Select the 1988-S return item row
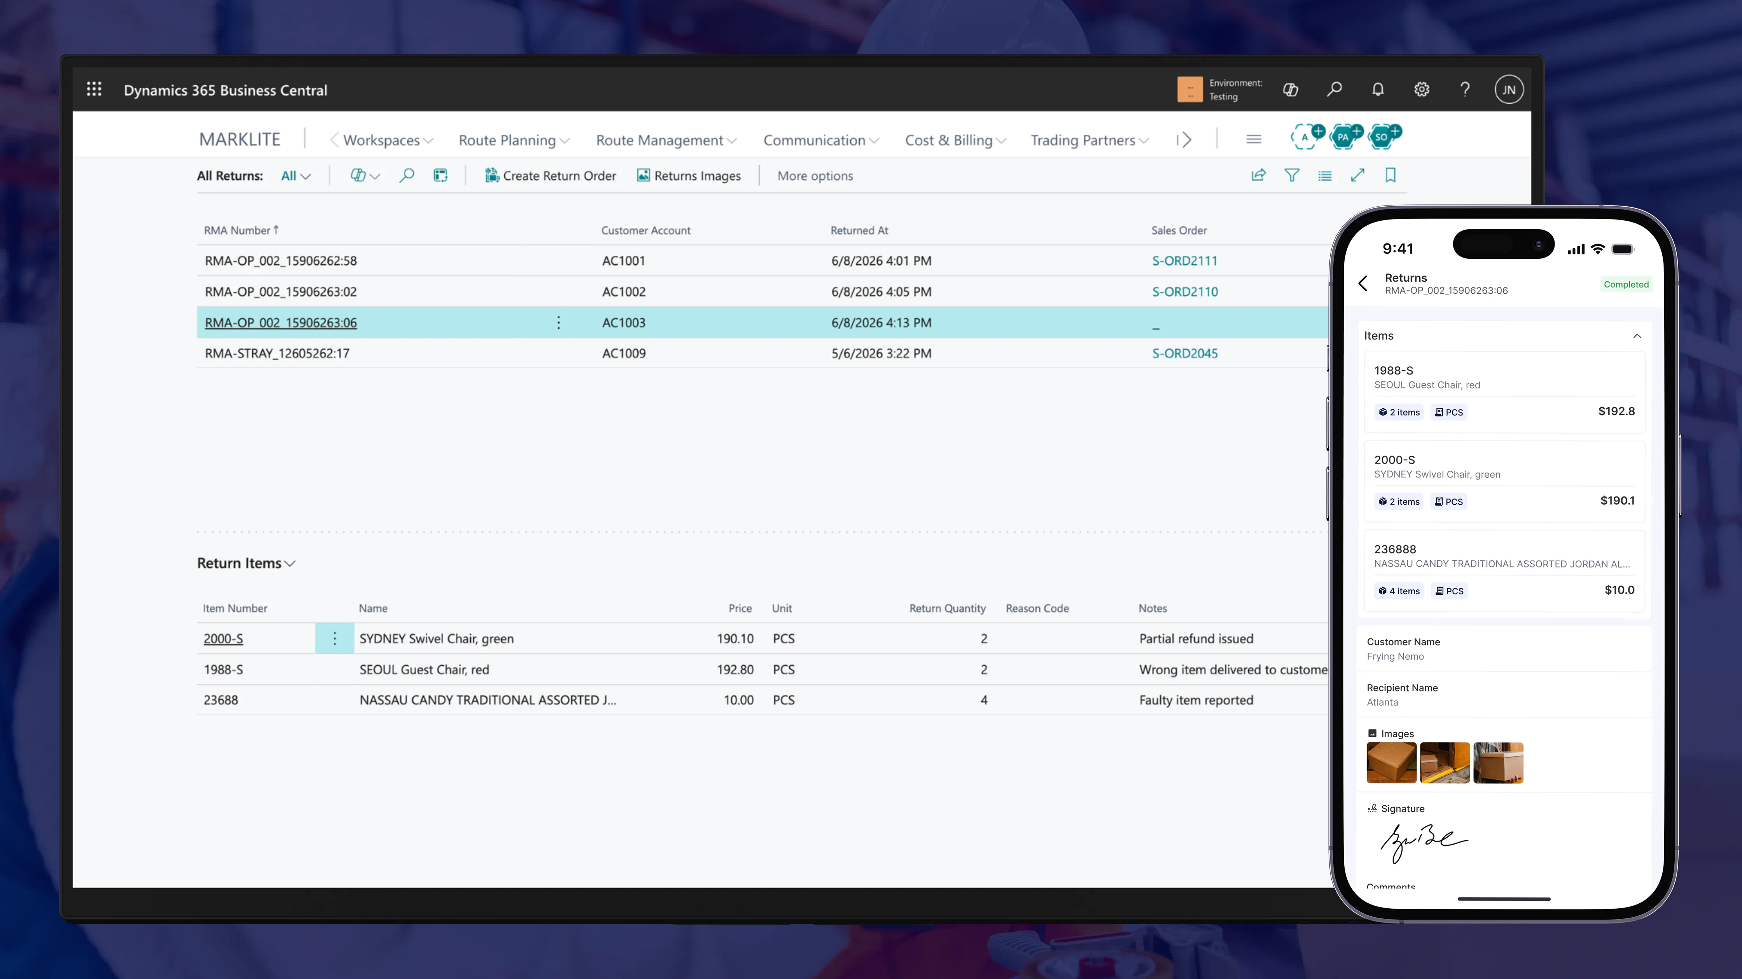Viewport: 1742px width, 979px height. [x=762, y=669]
